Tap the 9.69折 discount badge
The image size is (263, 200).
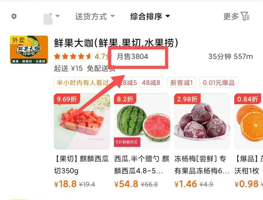point(67,99)
